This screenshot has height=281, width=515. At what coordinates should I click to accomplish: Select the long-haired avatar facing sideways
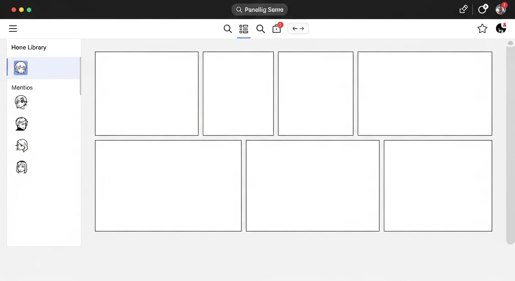tap(22, 146)
